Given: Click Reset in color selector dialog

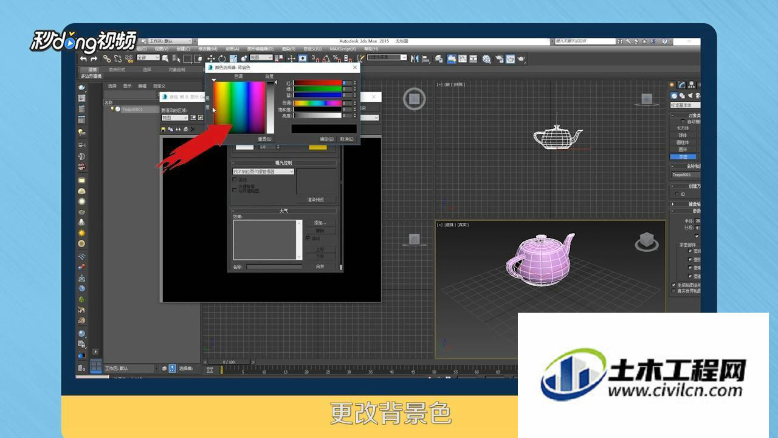Looking at the screenshot, I should tap(264, 139).
